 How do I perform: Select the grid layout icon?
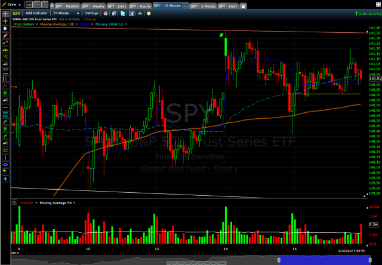(37, 5)
